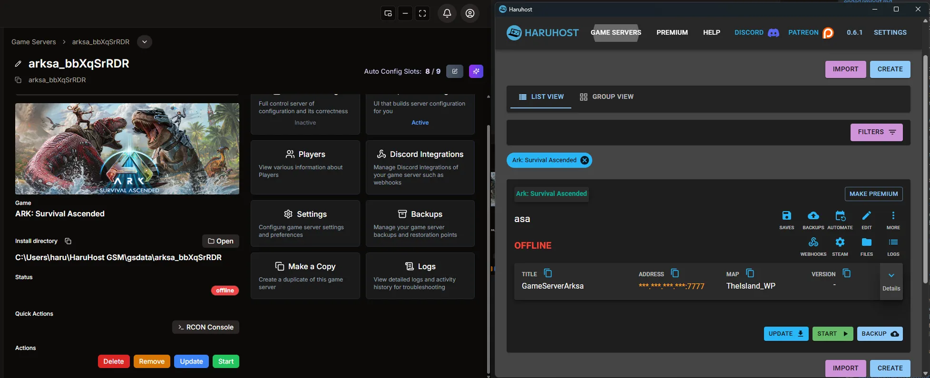Viewport: 930px width, 378px height.
Task: Click the green START button in Haruhost
Action: click(x=832, y=334)
